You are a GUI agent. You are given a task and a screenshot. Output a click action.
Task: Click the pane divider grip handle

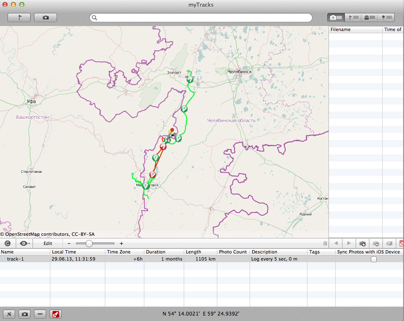(325, 243)
